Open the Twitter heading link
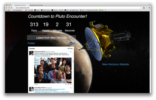This screenshot has height=100, width=156. click(x=31, y=43)
